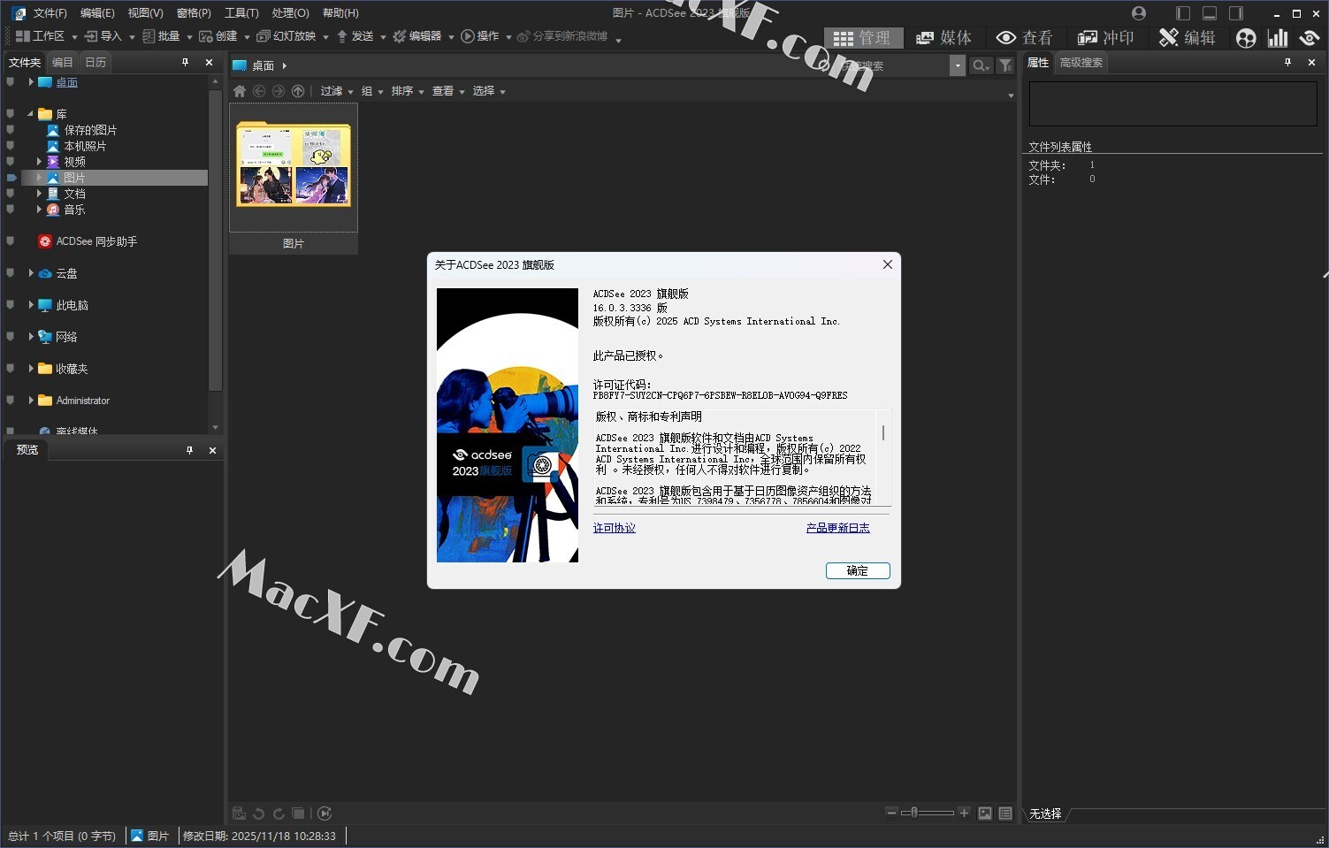This screenshot has width=1329, height=848.
Task: Click the Home icon in navigation toolbar
Action: [x=240, y=91]
